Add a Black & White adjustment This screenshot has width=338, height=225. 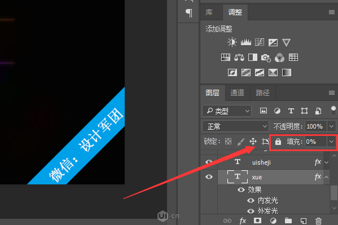[253, 58]
